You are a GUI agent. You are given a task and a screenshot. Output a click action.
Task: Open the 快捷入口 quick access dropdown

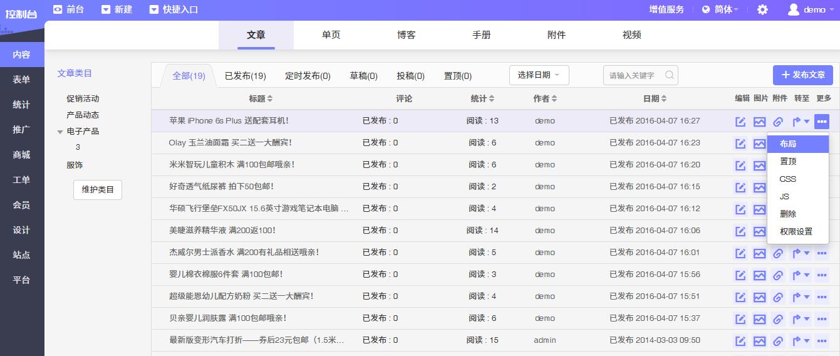pyautogui.click(x=174, y=9)
